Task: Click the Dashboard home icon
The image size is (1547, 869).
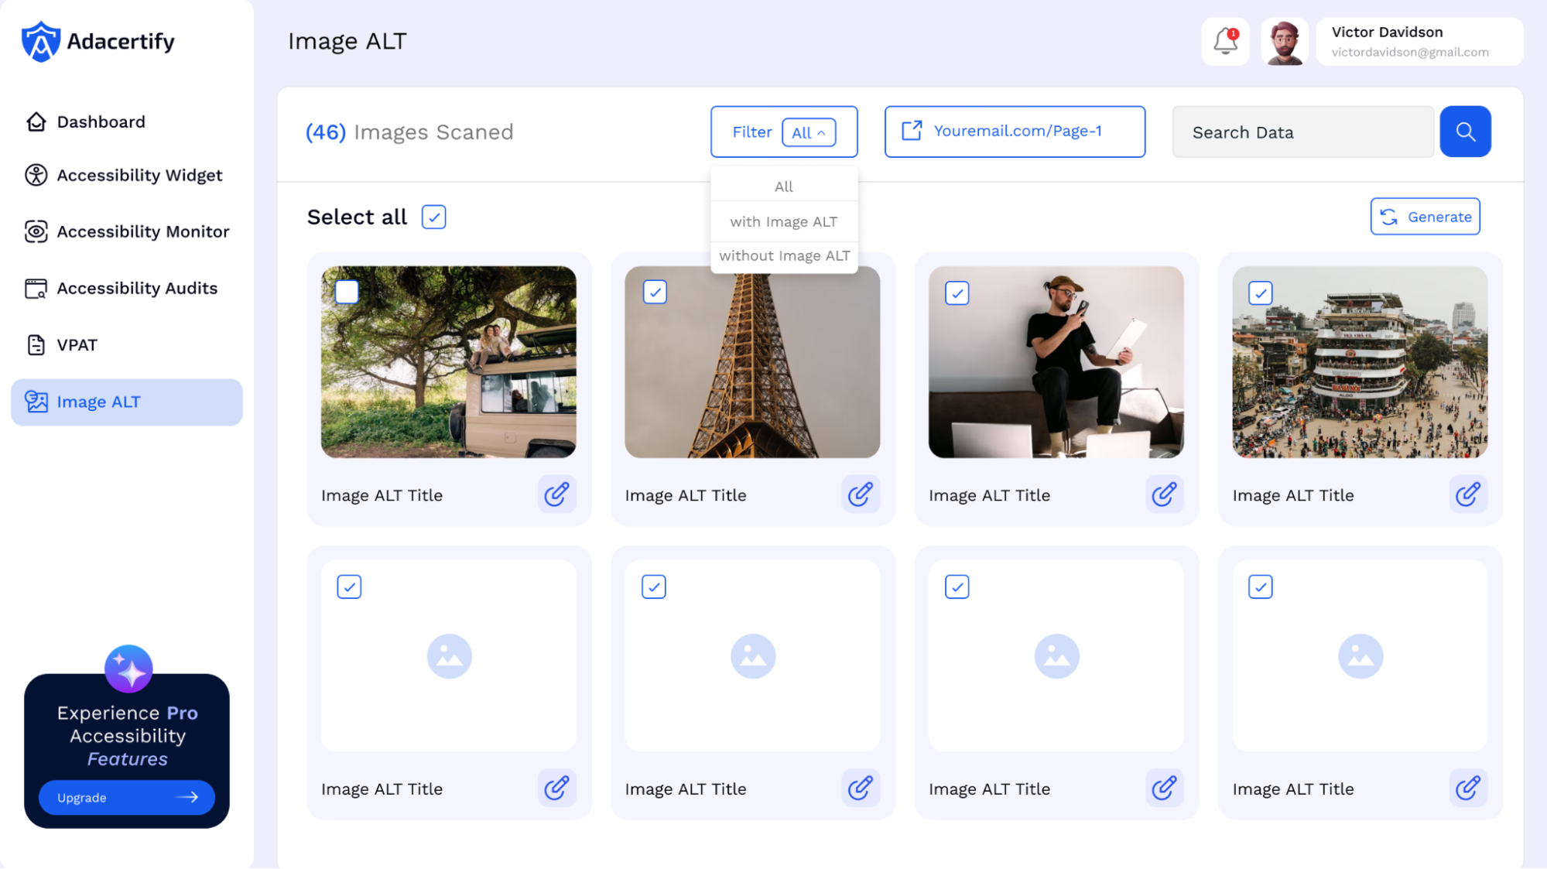Action: click(36, 121)
